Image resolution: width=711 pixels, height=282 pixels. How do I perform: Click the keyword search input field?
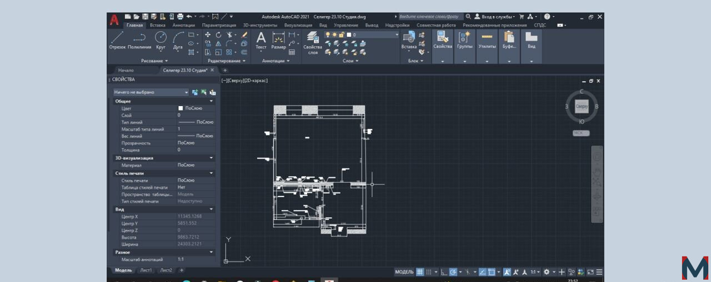click(x=431, y=17)
